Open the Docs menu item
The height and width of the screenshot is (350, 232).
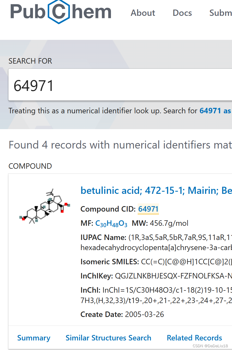pyautogui.click(x=182, y=13)
